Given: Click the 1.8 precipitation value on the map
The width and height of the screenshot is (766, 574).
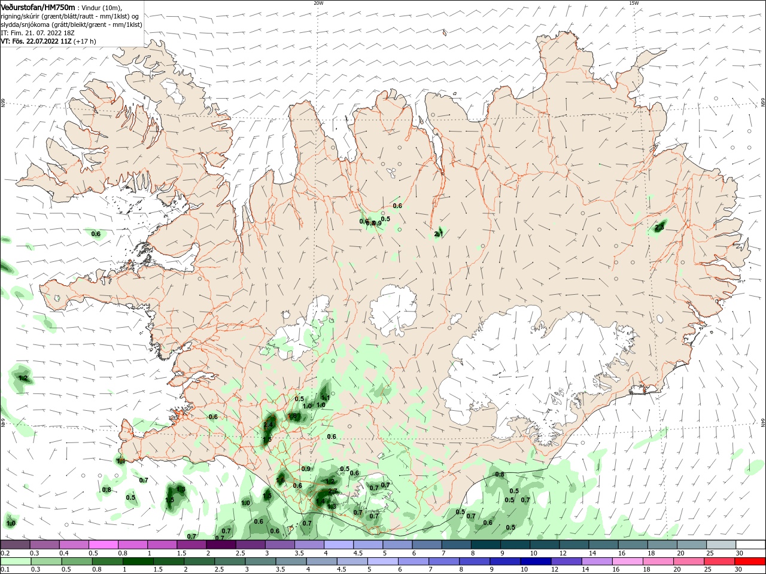Looking at the screenshot, I should 293,416.
